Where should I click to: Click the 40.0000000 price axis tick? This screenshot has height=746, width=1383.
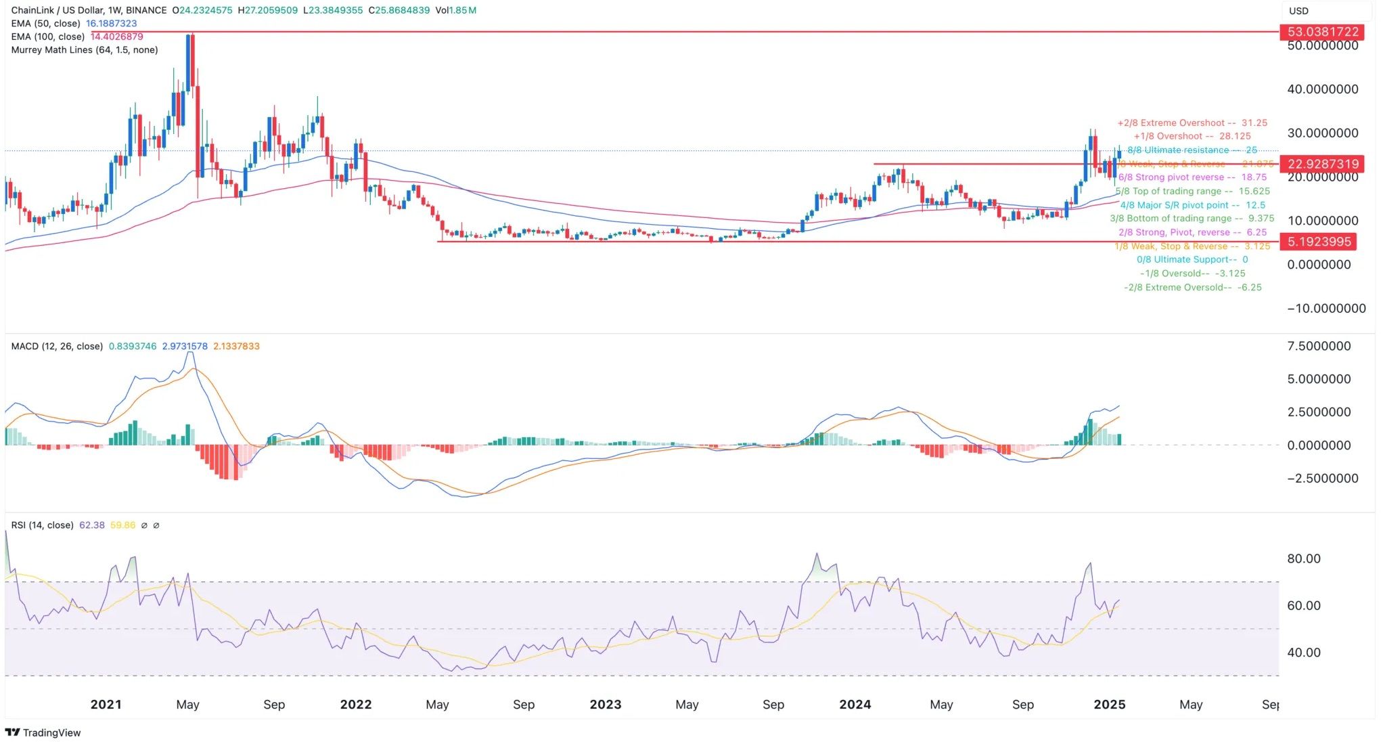pos(1323,89)
